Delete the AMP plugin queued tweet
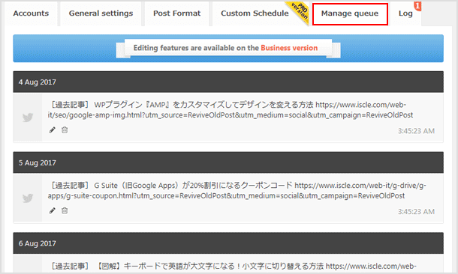This screenshot has width=458, height=274. (x=65, y=130)
